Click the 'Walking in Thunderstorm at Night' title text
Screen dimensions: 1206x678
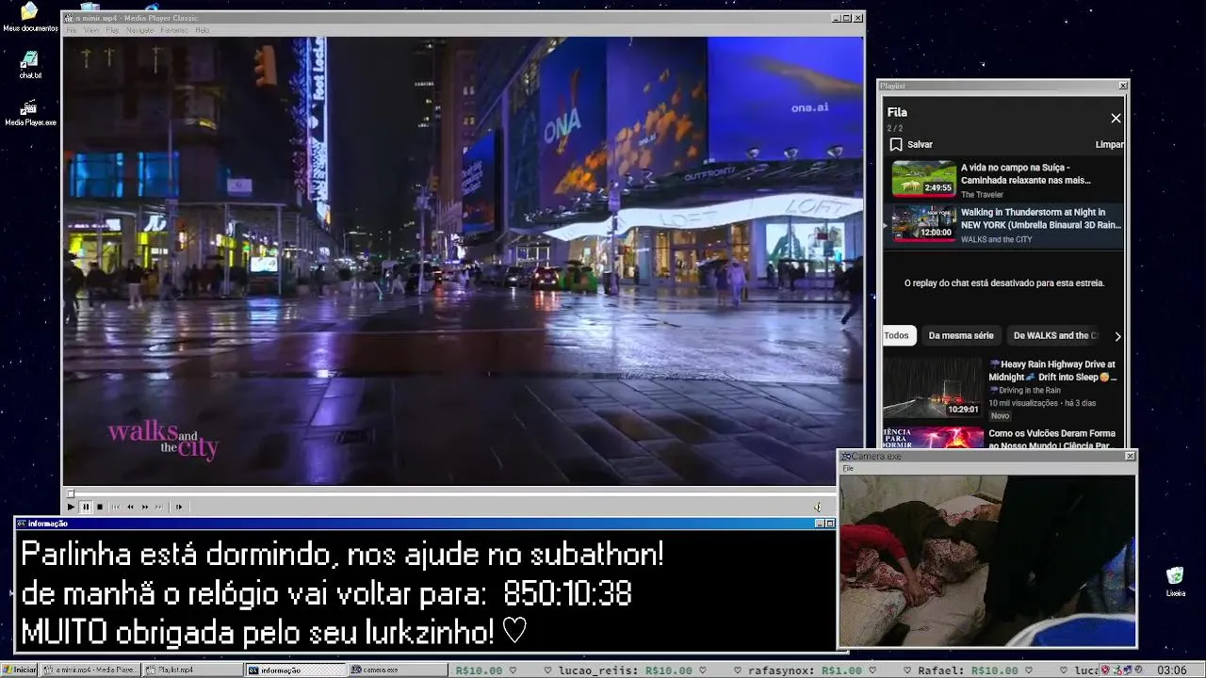(1040, 218)
